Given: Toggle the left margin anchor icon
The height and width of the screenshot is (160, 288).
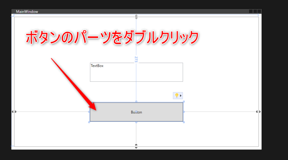Looking at the screenshot, I should 14,112.
